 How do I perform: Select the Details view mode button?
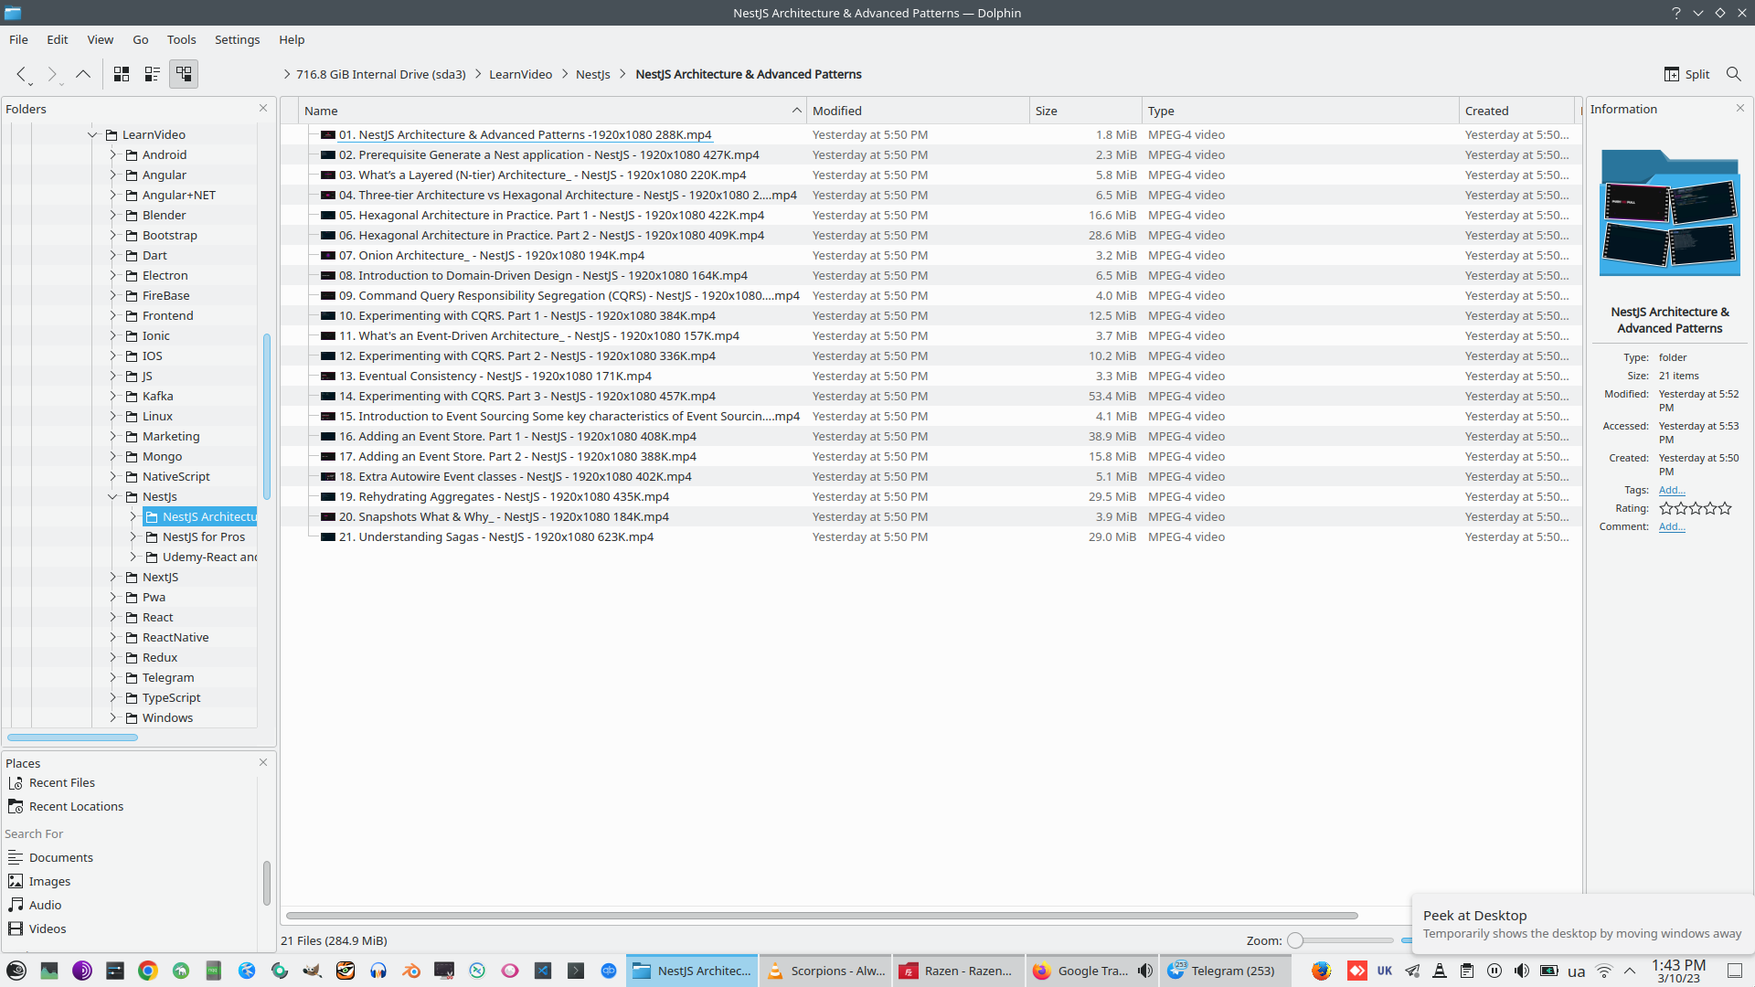[x=184, y=74]
